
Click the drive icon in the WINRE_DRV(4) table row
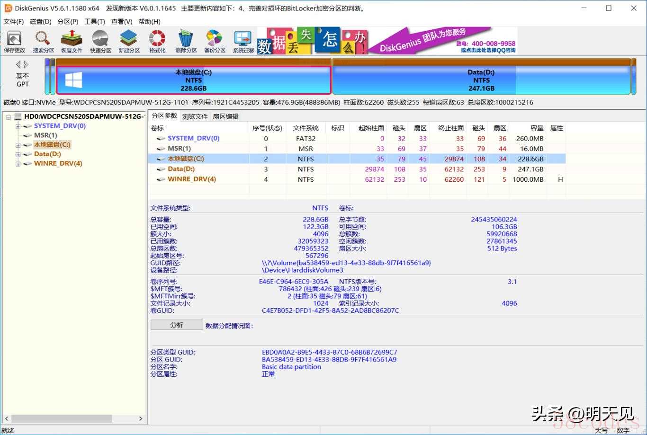pos(162,179)
